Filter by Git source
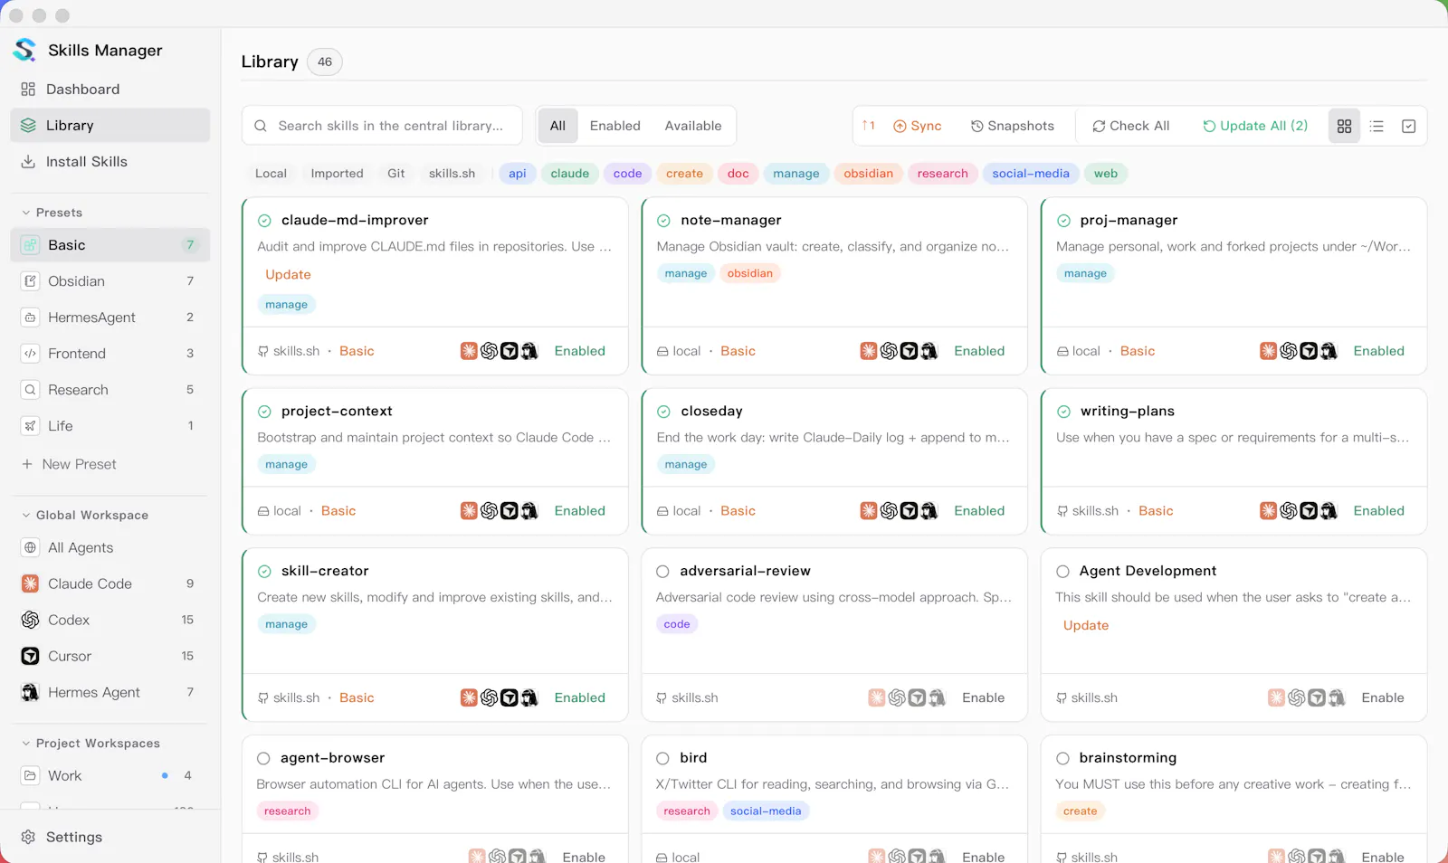 click(x=396, y=174)
